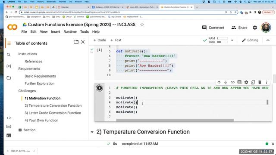Image resolution: width=276 pixels, height=155 pixels.
Task: Open the File menu
Action: (24, 31)
